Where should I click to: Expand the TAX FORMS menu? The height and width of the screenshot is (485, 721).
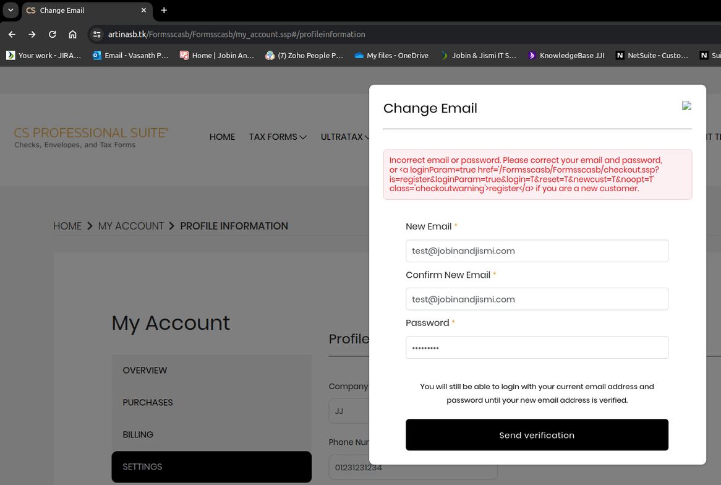coord(278,137)
